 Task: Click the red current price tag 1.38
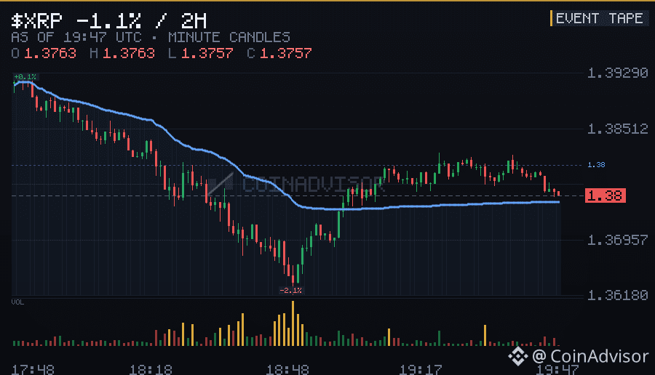[606, 195]
